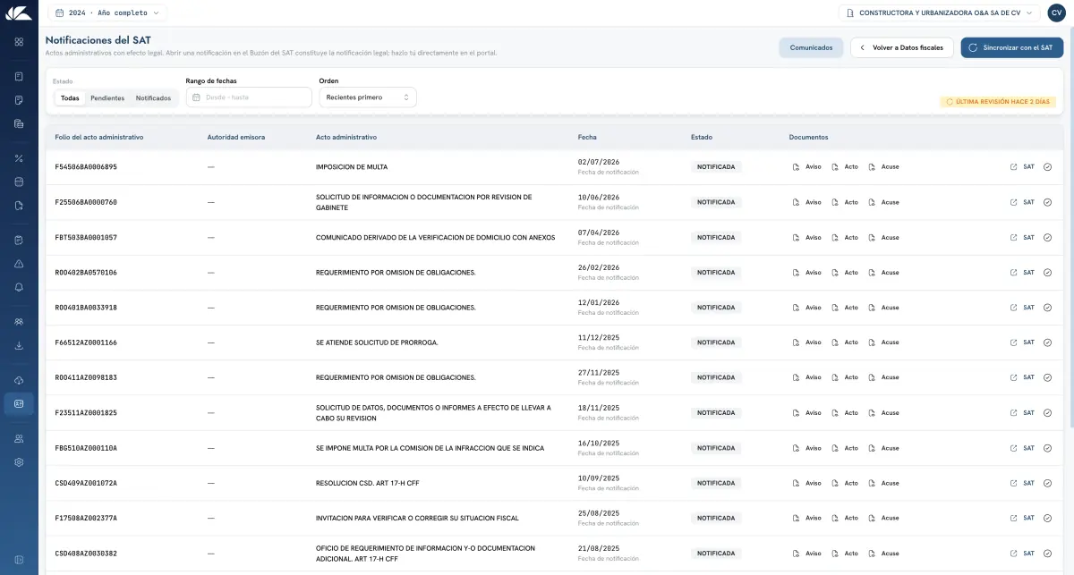The image size is (1074, 575).
Task: Open Acuse document for FBT503BA0001057
Action: tap(884, 238)
